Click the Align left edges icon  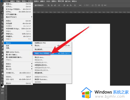click(x=49, y=5)
